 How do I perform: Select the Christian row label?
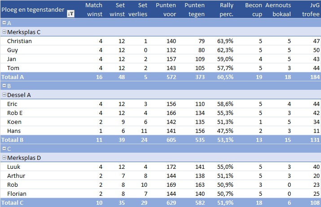pyautogui.click(x=19, y=41)
